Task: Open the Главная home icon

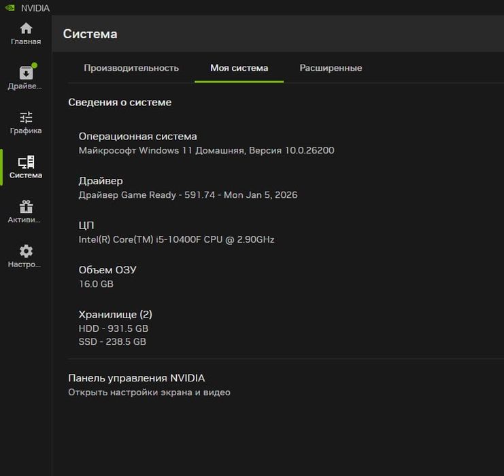Action: pos(26,29)
